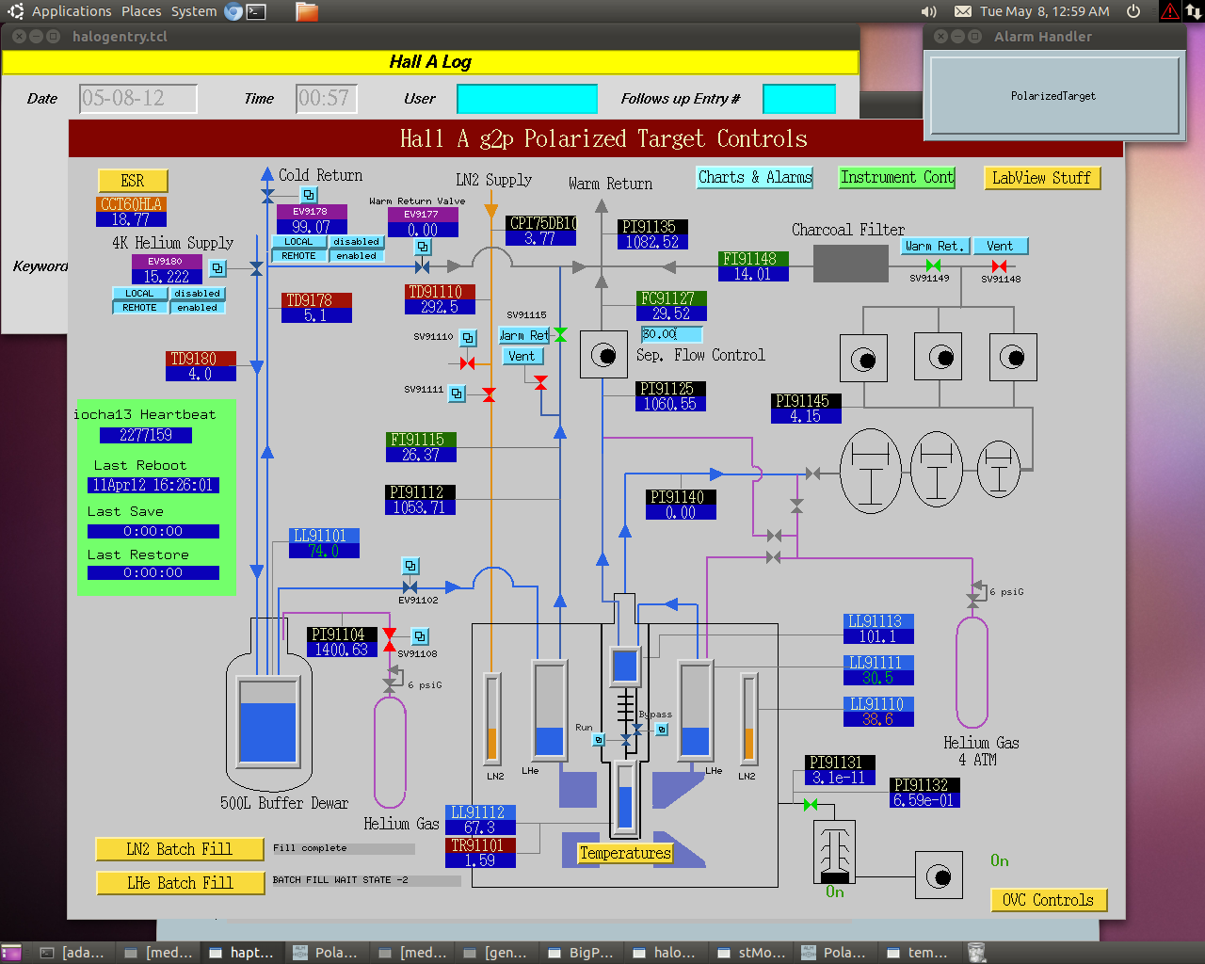This screenshot has width=1205, height=964.
Task: Toggle EV9178 enabled state
Action: [x=356, y=256]
